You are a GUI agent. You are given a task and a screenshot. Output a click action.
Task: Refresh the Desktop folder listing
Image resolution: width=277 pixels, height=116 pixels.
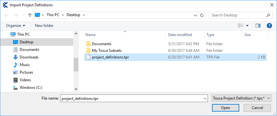click(201, 15)
